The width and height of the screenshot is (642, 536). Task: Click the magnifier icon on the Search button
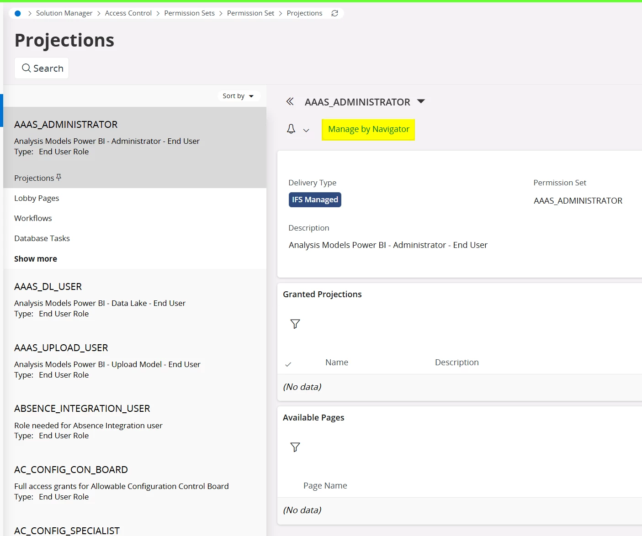(27, 68)
